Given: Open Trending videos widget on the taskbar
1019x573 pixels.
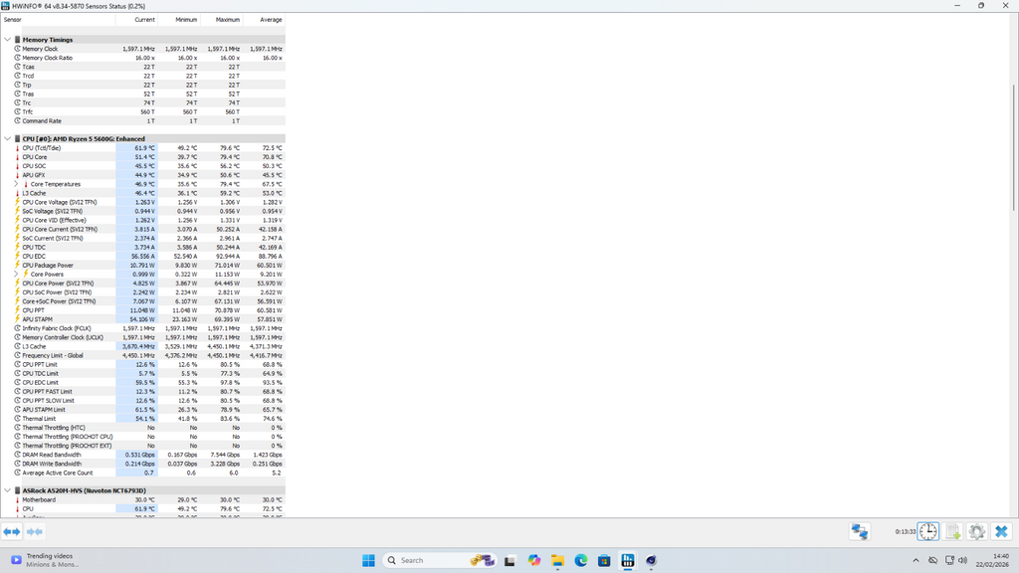Looking at the screenshot, I should (45, 560).
